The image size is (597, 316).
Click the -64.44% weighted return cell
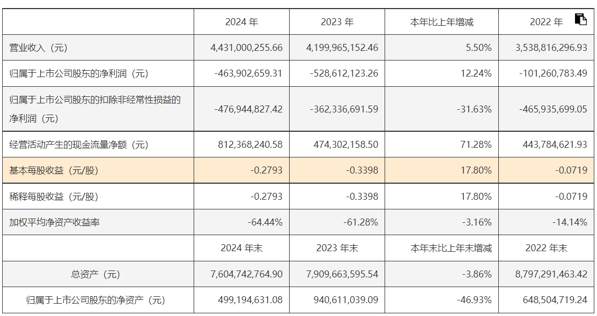[265, 222]
